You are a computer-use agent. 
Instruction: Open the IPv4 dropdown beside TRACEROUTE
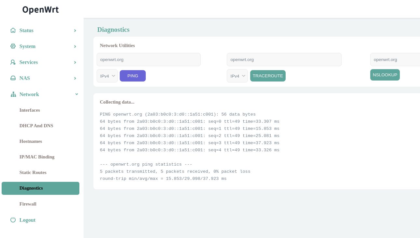click(x=237, y=76)
